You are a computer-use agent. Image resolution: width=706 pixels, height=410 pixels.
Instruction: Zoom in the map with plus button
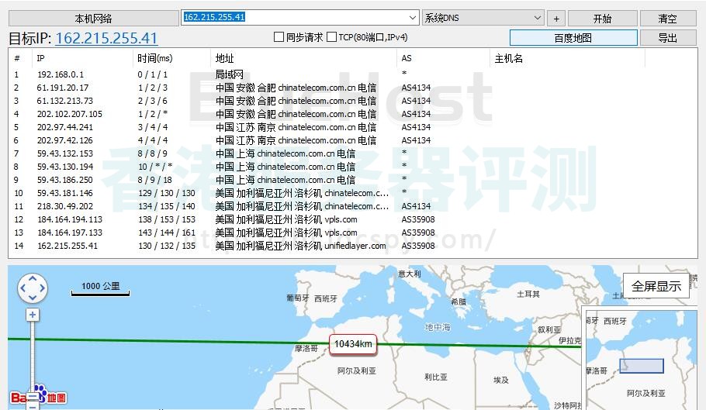(x=33, y=315)
